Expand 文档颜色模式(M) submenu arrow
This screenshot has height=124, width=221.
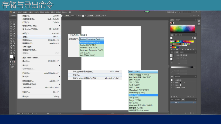click(x=59, y=84)
